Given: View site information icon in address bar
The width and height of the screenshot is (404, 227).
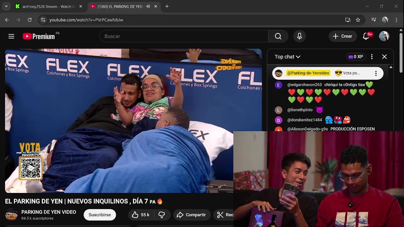Looking at the screenshot, I should click(x=43, y=20).
